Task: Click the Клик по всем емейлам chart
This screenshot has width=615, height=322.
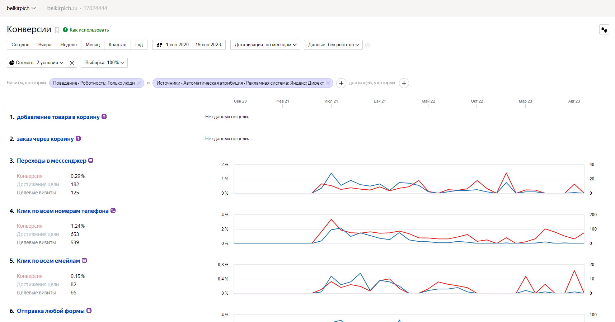Action: [409, 279]
